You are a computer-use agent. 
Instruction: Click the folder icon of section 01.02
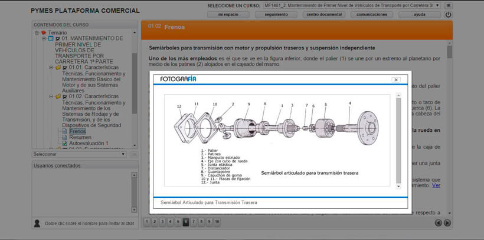58,96
